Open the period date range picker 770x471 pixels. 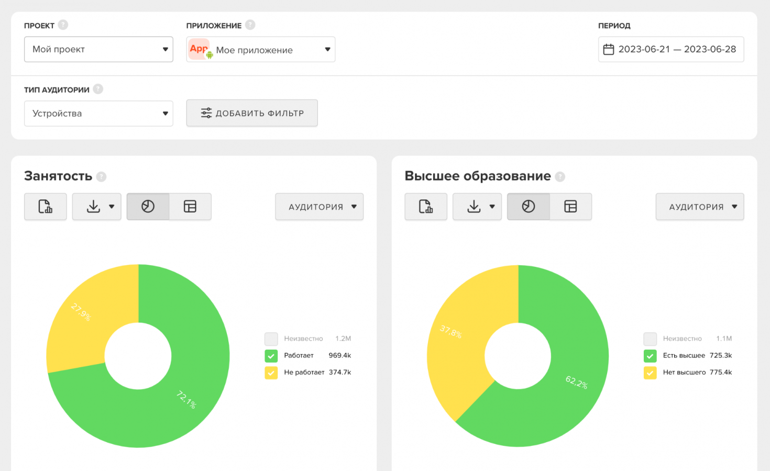pyautogui.click(x=671, y=49)
